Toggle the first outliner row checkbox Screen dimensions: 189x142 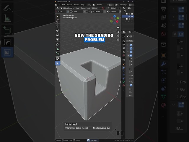pos(127,14)
